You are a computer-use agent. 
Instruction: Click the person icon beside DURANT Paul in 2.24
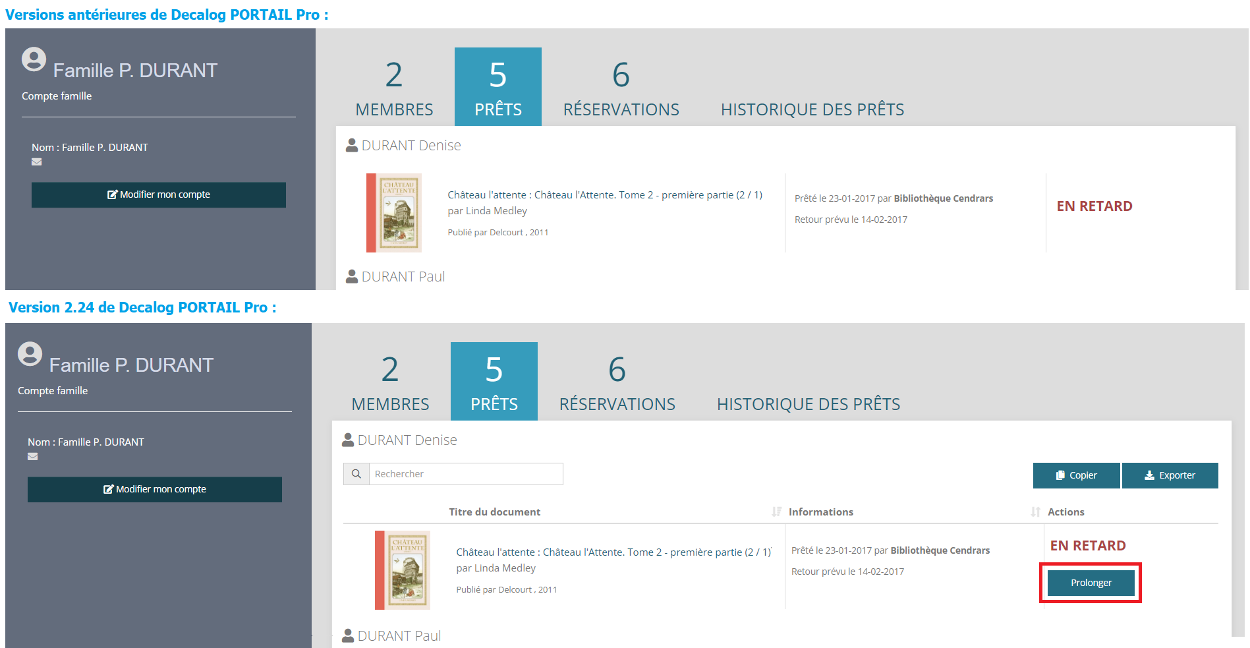pos(348,635)
